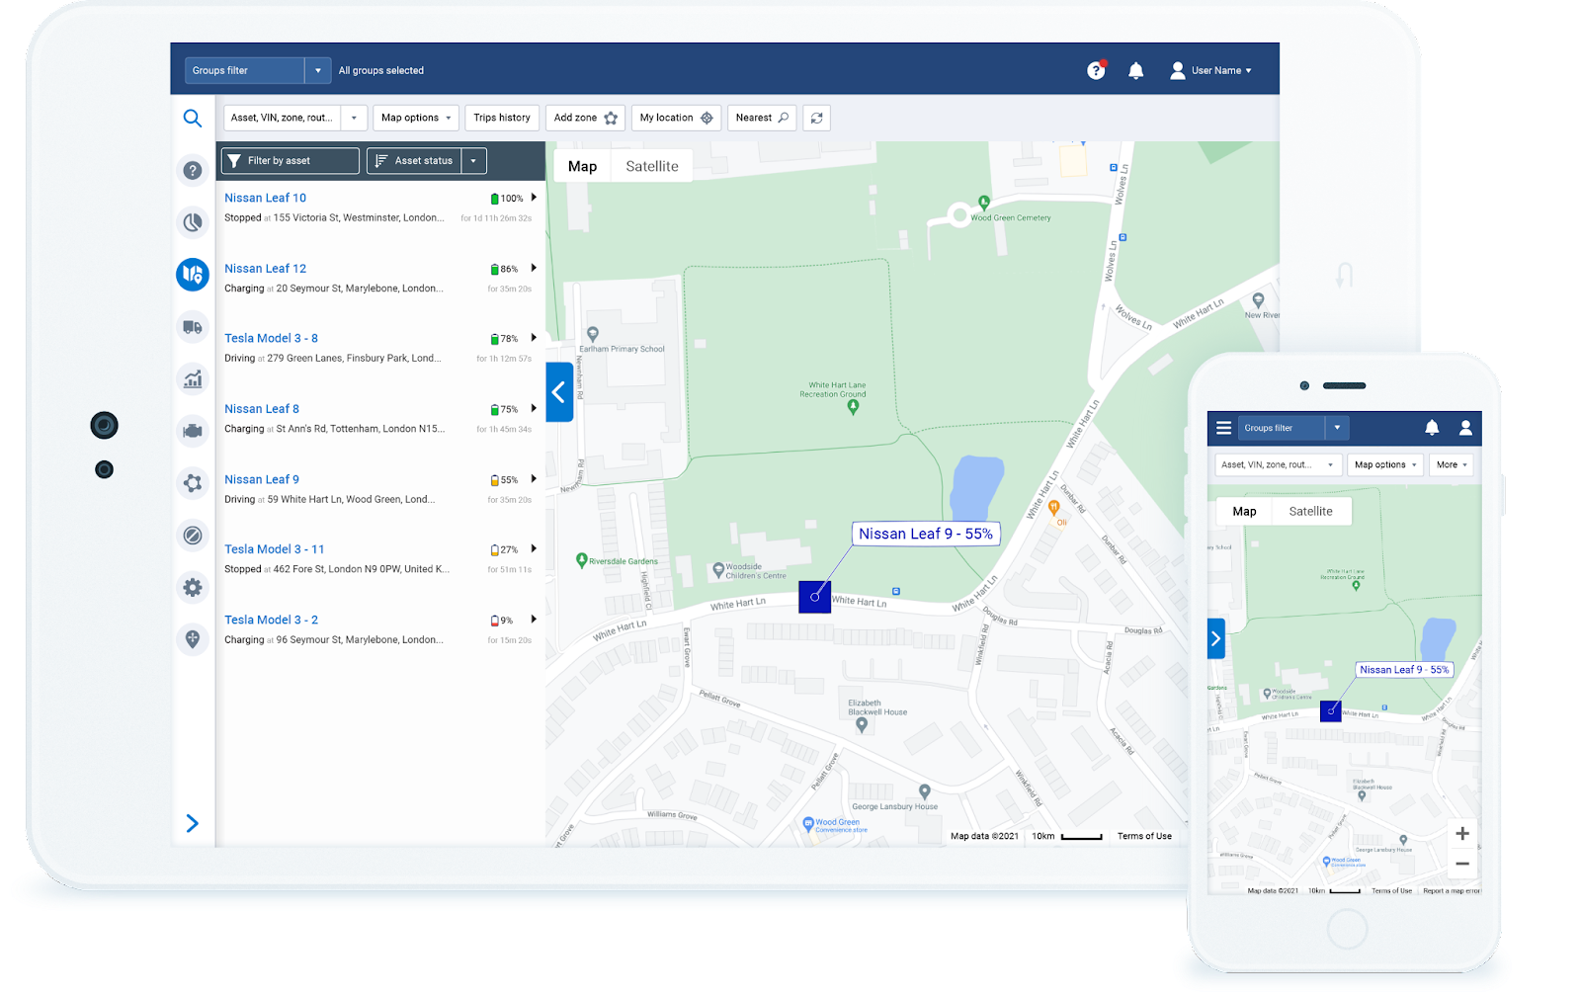Select the active map icon in sidebar
The image size is (1581, 997).
point(193,274)
